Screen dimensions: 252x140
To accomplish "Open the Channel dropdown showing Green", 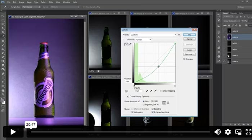I will point(143,39).
